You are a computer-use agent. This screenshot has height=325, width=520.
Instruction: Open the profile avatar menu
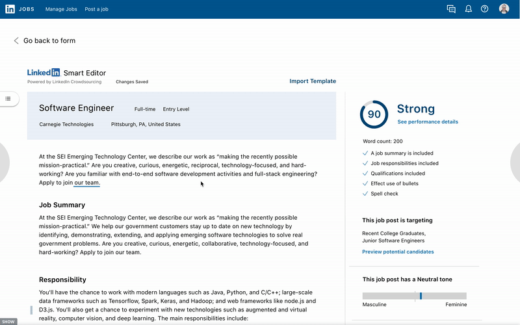[504, 8]
